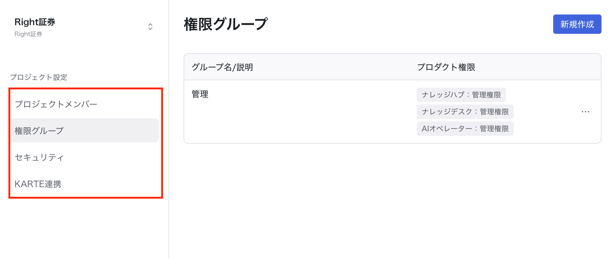Open the three-dot menu for 管理 group

(585, 112)
